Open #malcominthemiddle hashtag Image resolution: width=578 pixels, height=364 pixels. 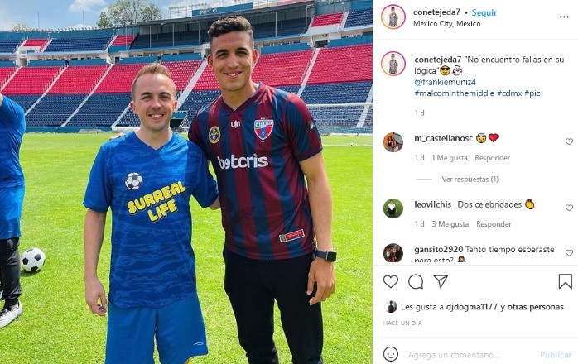tap(454, 93)
